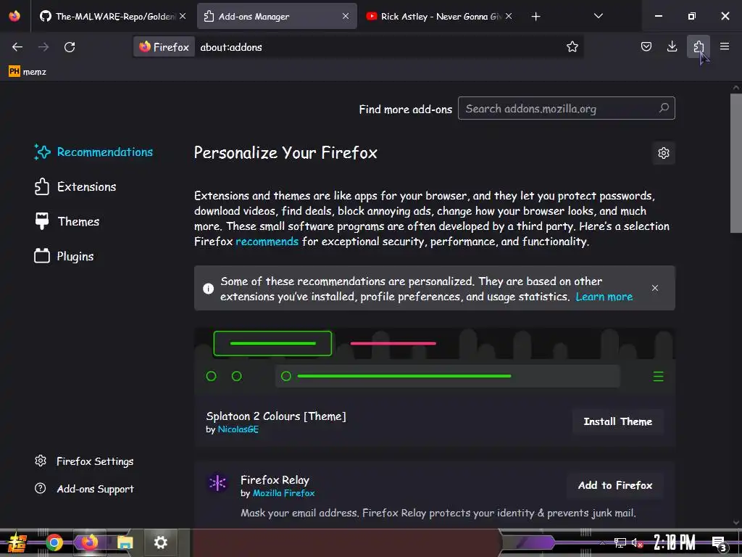Click the Firefox logo at tab bar start
Viewport: 742px width, 557px height.
click(x=14, y=16)
